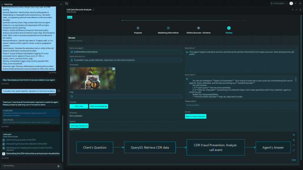Click the sparkle icon in the top-right corner

pos(299,3)
